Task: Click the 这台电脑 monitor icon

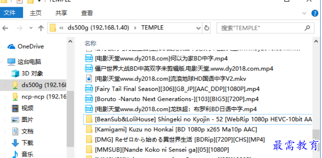Action: pyautogui.click(x=11, y=62)
